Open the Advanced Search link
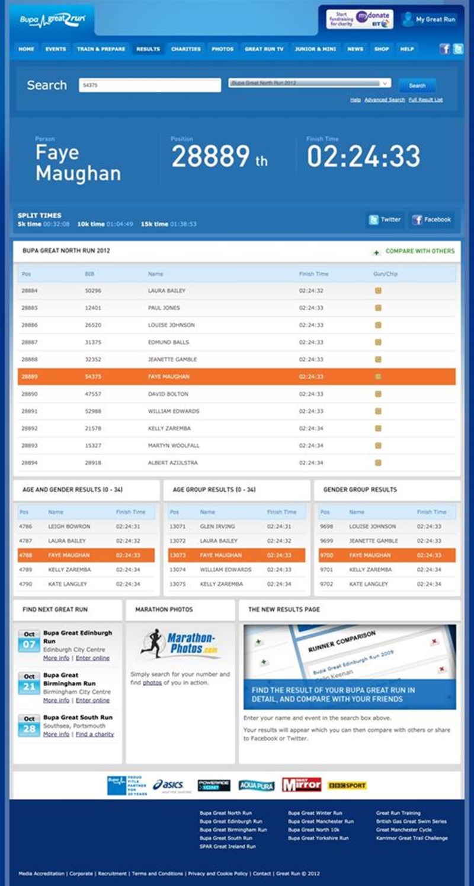474x886 pixels. [x=385, y=100]
